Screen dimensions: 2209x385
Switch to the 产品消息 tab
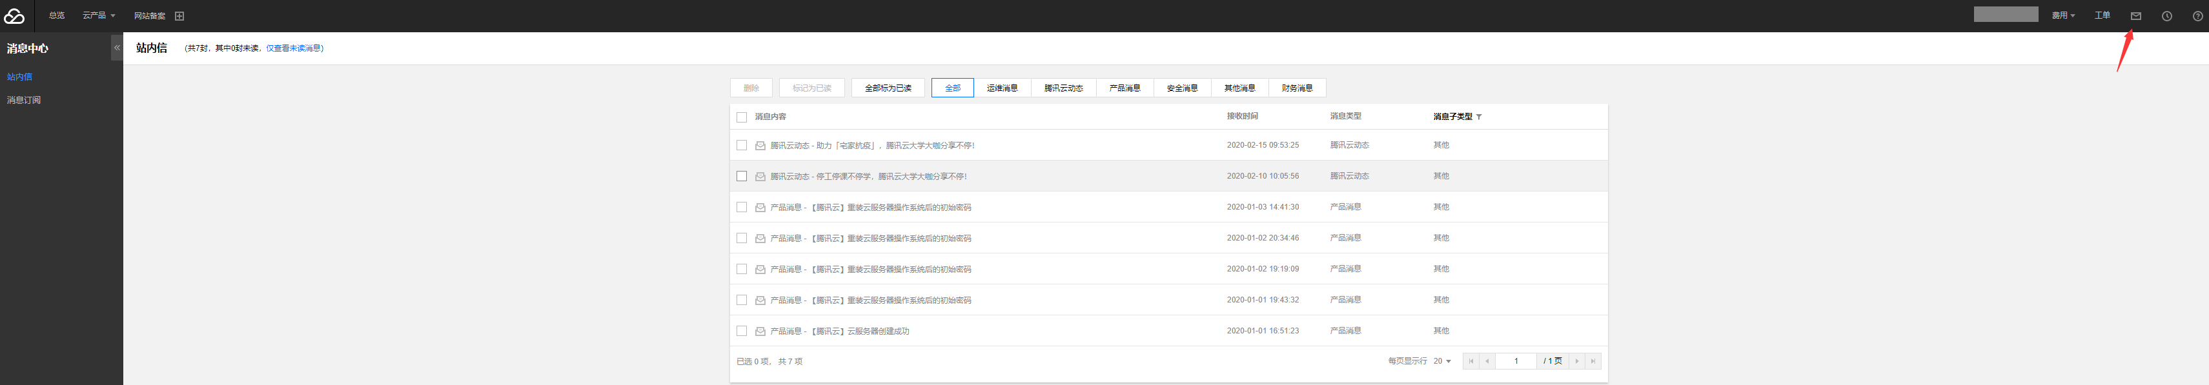coord(1125,88)
